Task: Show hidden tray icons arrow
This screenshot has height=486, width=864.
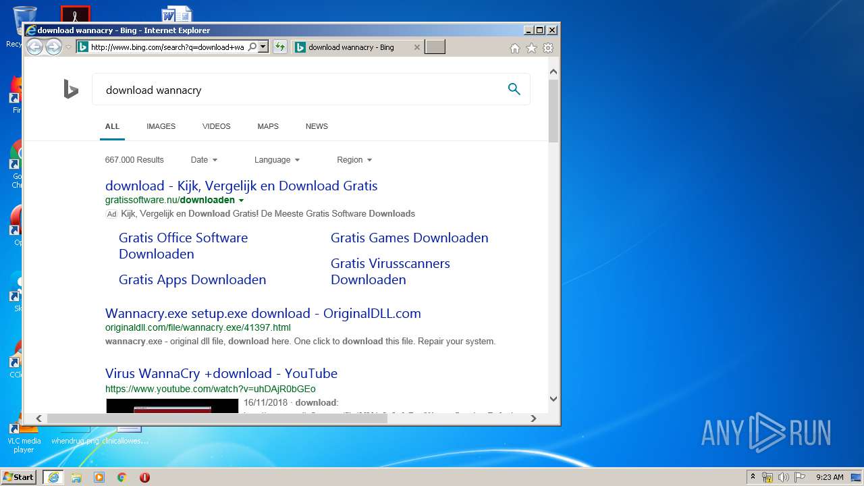Action: tap(753, 477)
